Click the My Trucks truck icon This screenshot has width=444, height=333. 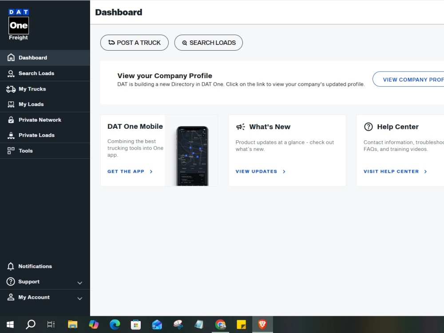(x=11, y=89)
